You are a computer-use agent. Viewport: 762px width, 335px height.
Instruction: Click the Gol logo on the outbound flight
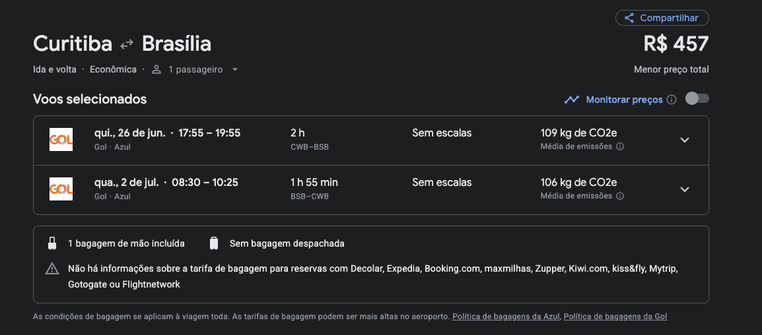coord(61,140)
